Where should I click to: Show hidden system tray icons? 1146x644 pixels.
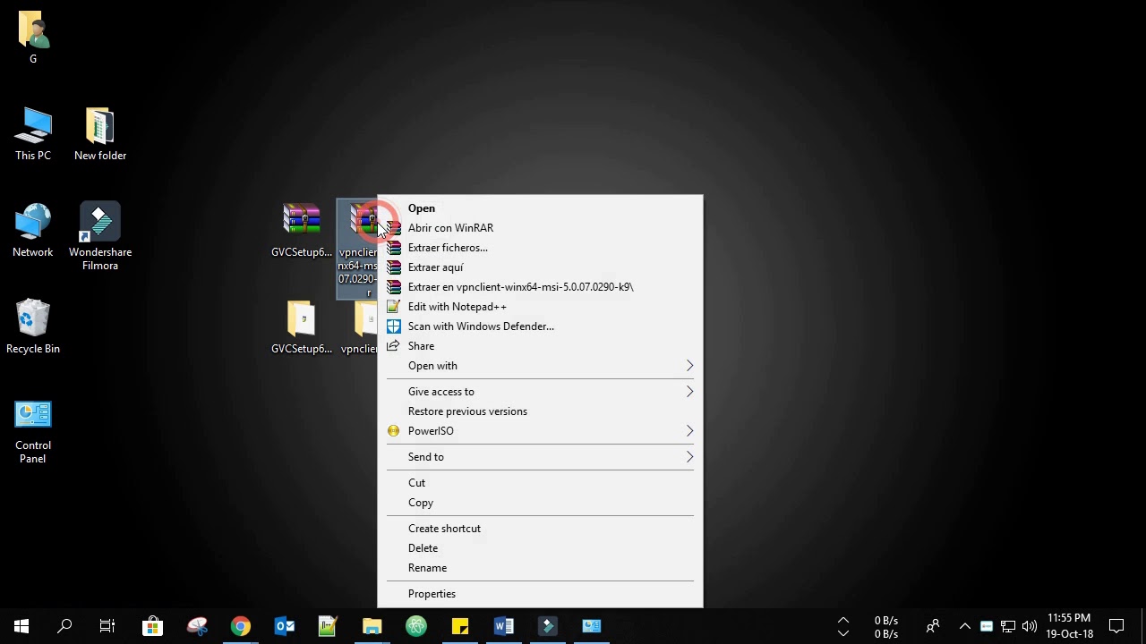coord(964,626)
